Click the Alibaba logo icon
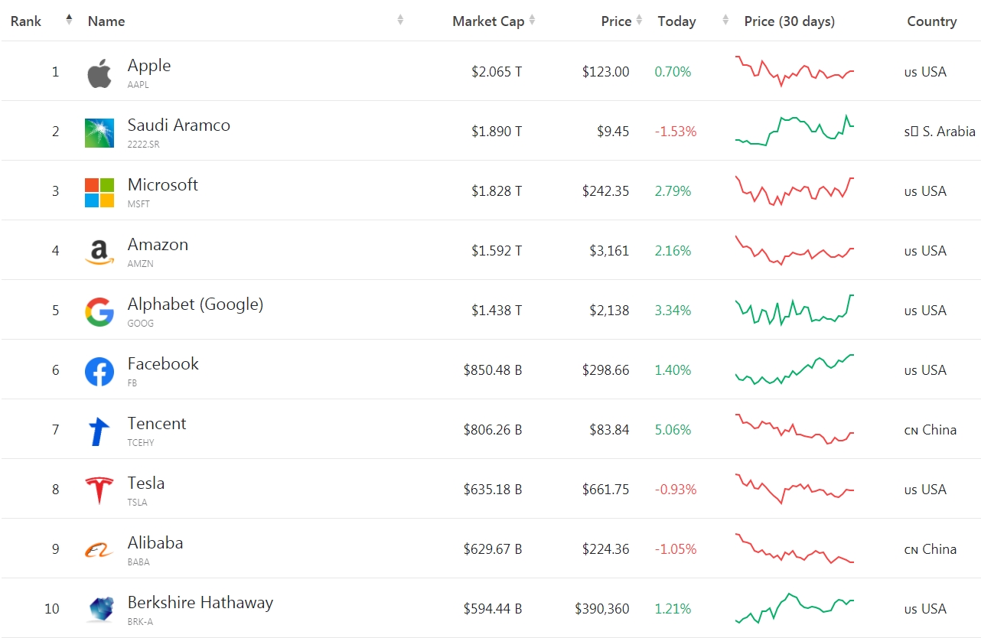Image resolution: width=981 pixels, height=638 pixels. [x=99, y=550]
